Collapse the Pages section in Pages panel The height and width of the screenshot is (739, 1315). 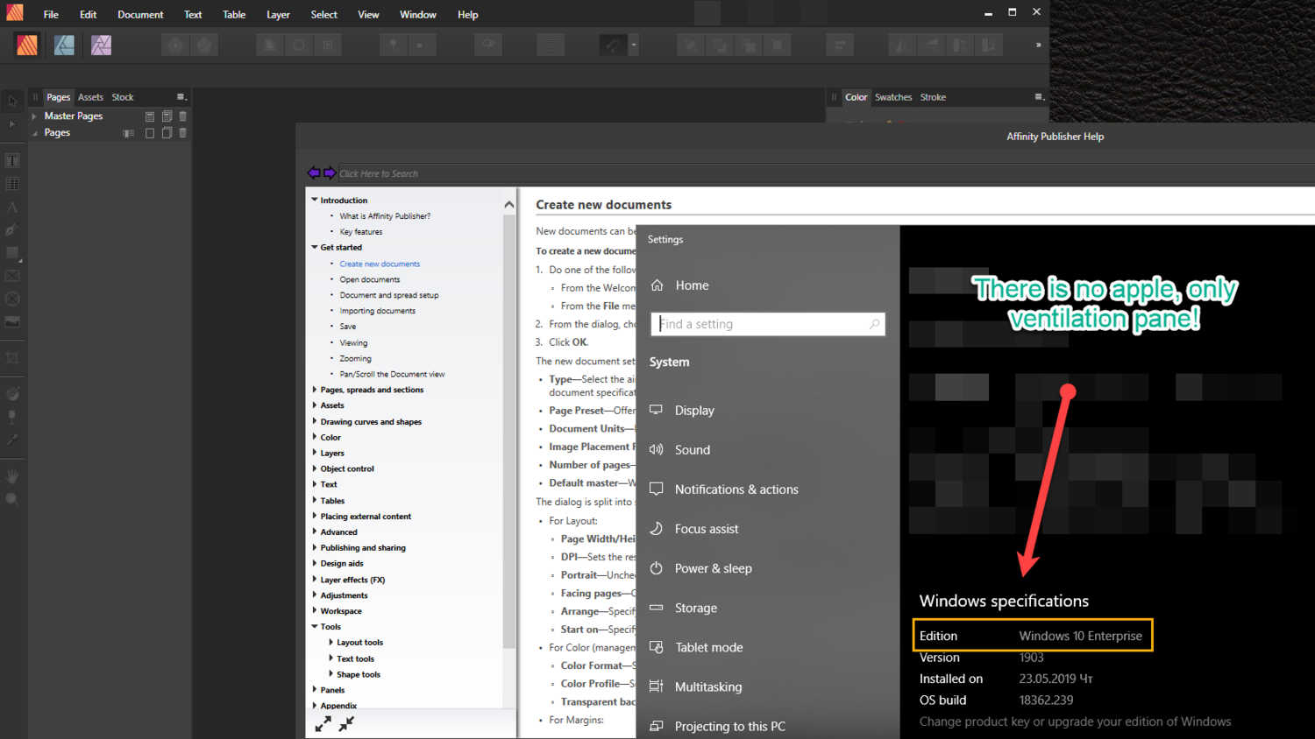[34, 133]
